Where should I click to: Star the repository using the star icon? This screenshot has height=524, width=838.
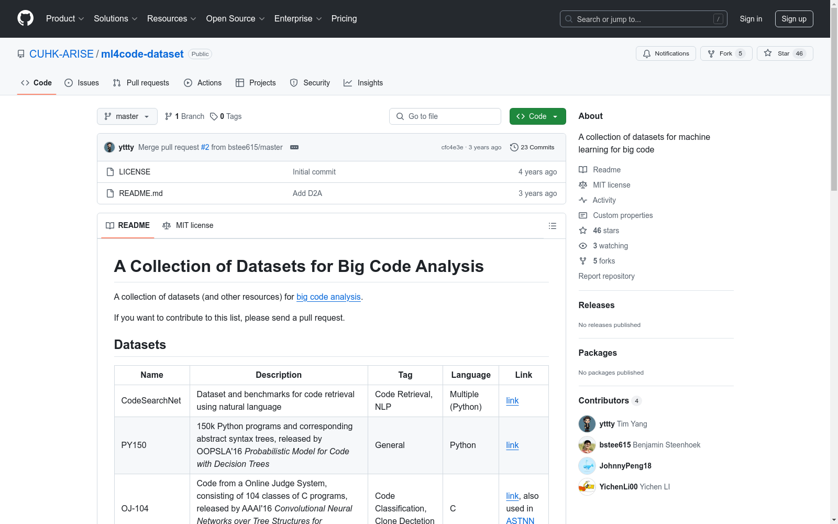coord(768,53)
